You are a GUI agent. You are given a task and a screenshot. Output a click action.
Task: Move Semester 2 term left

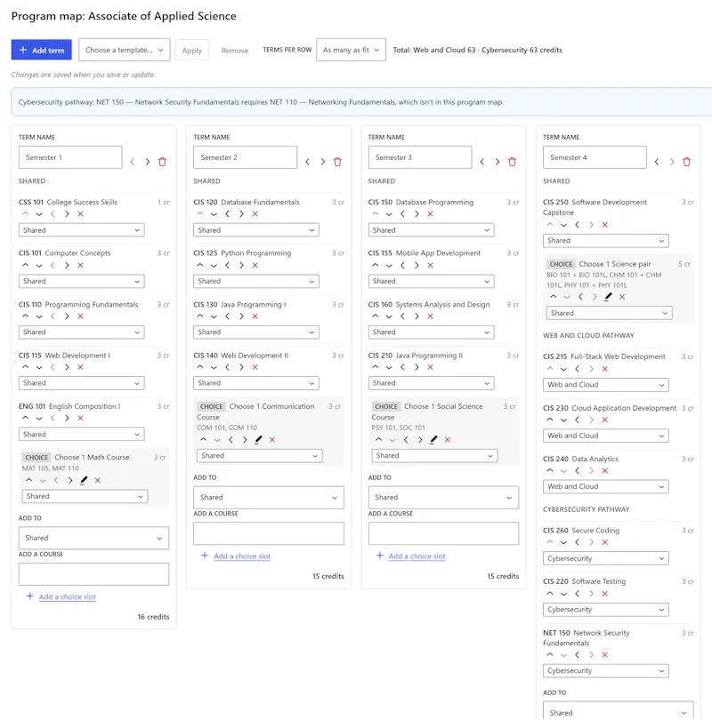308,162
